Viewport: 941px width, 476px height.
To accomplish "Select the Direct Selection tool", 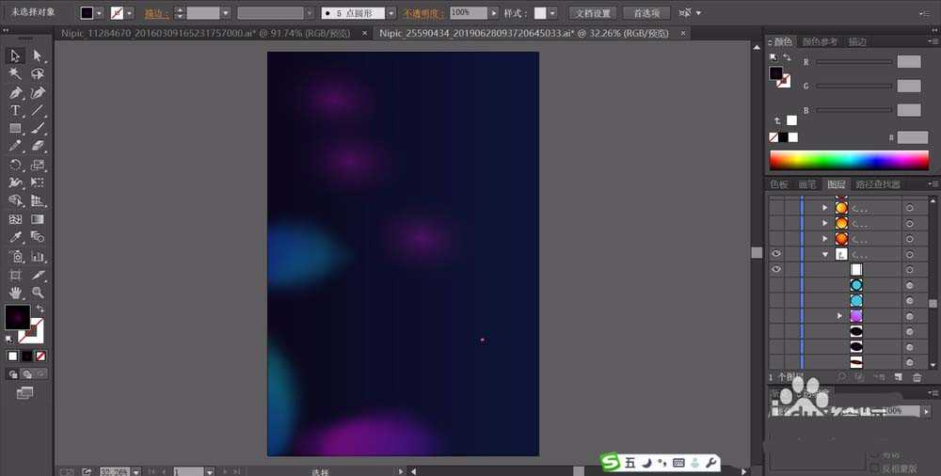I will coord(38,56).
